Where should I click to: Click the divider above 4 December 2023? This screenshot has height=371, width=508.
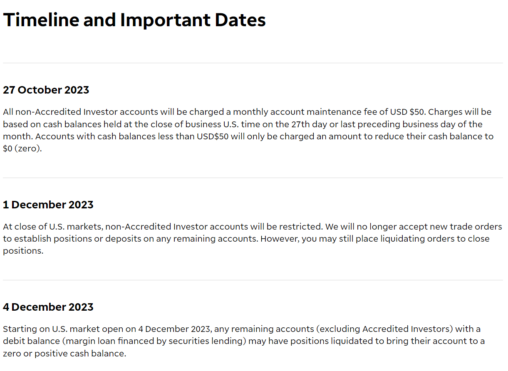point(253,280)
